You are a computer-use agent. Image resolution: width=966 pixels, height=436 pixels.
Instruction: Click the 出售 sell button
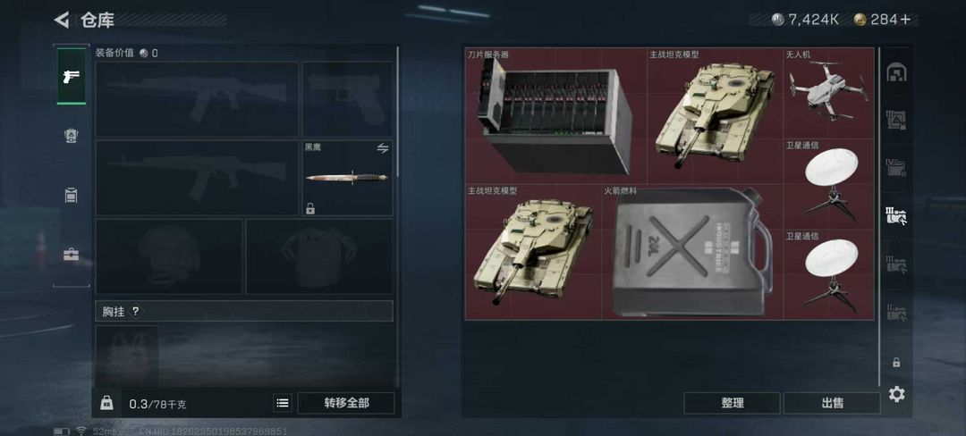click(832, 404)
